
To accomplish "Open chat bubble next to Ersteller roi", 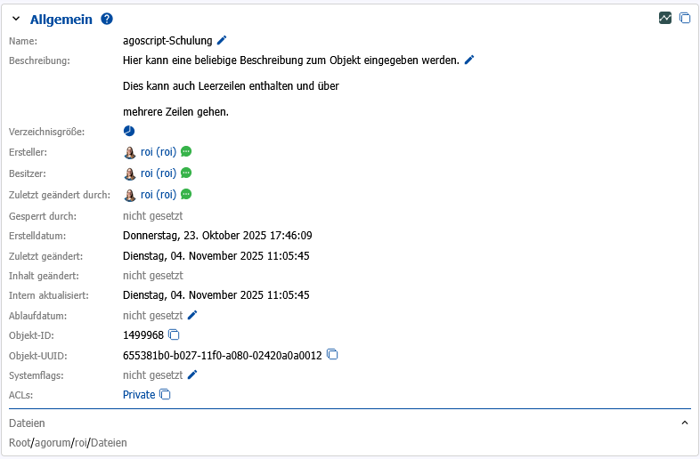I will (x=186, y=152).
